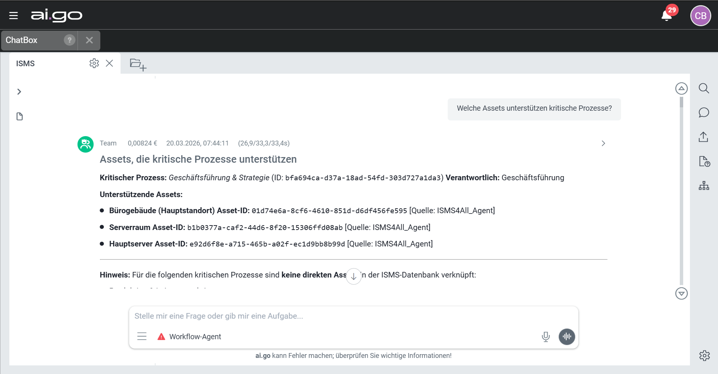Image resolution: width=718 pixels, height=374 pixels.
Task: Expand the Team response details chevron
Action: click(603, 143)
